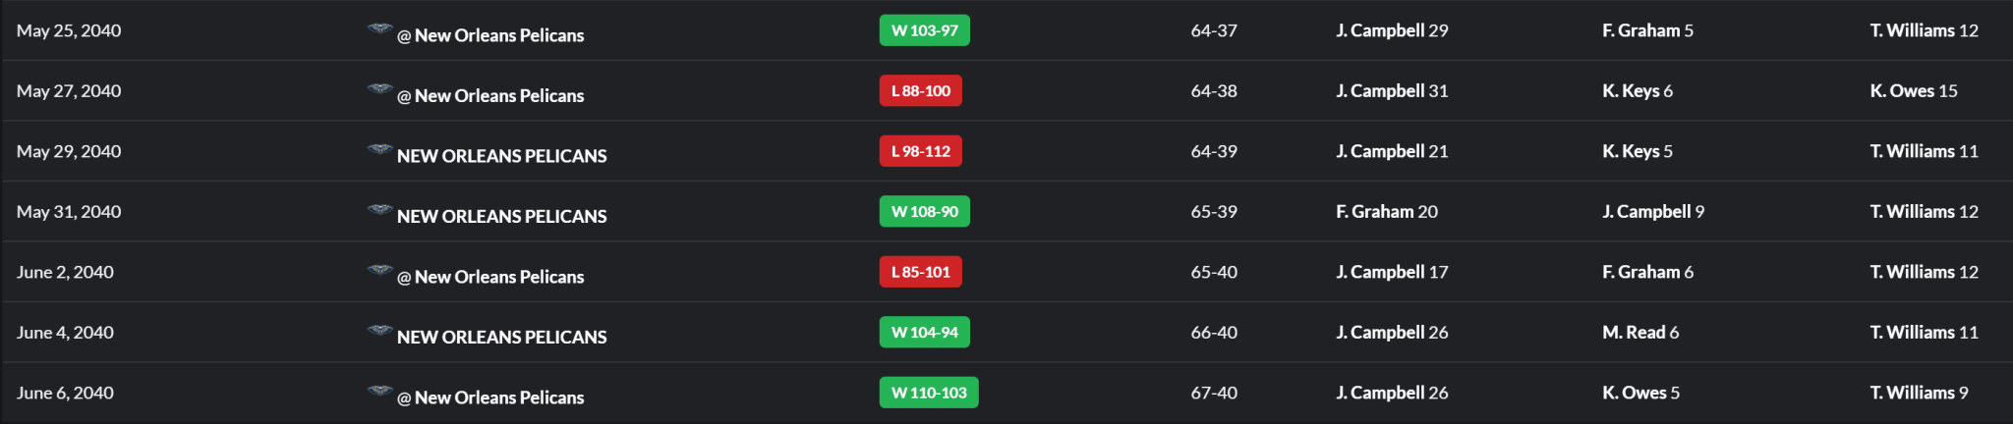Select the Pelicans logo on the May 29 row
2013x424 pixels.
pyautogui.click(x=379, y=150)
